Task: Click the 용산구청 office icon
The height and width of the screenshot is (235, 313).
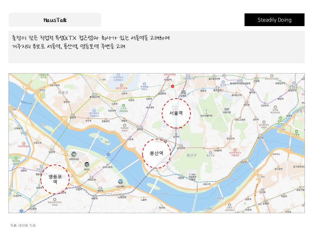Action: [210, 153]
